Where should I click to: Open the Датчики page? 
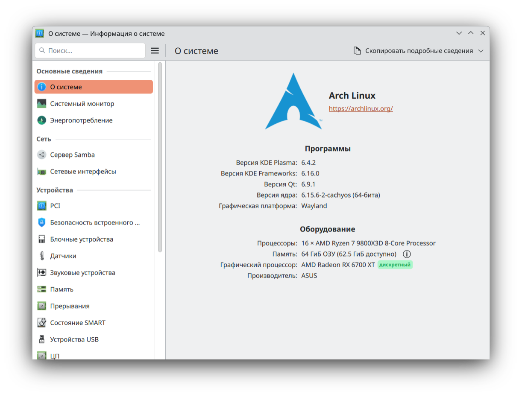pos(94,256)
